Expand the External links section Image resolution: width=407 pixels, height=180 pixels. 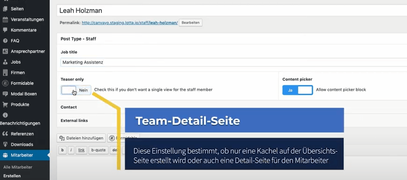click(74, 120)
